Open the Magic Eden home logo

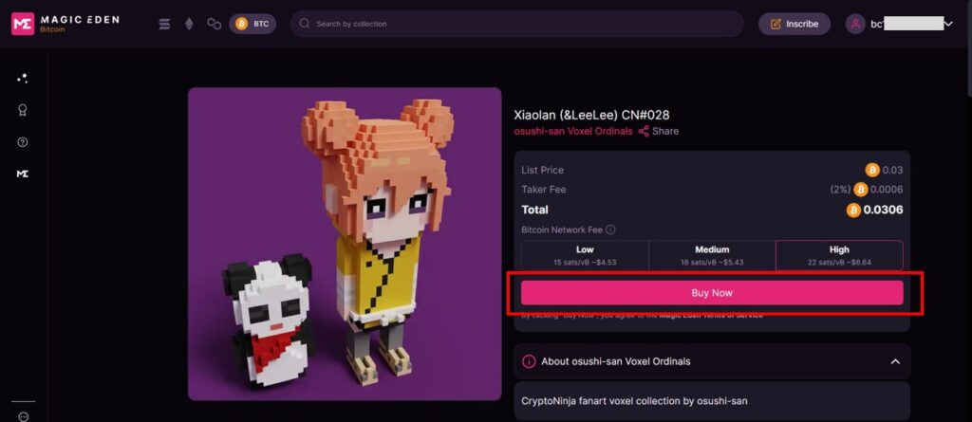pyautogui.click(x=65, y=24)
